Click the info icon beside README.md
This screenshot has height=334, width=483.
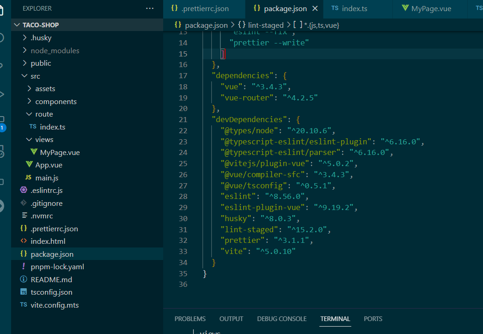24,279
